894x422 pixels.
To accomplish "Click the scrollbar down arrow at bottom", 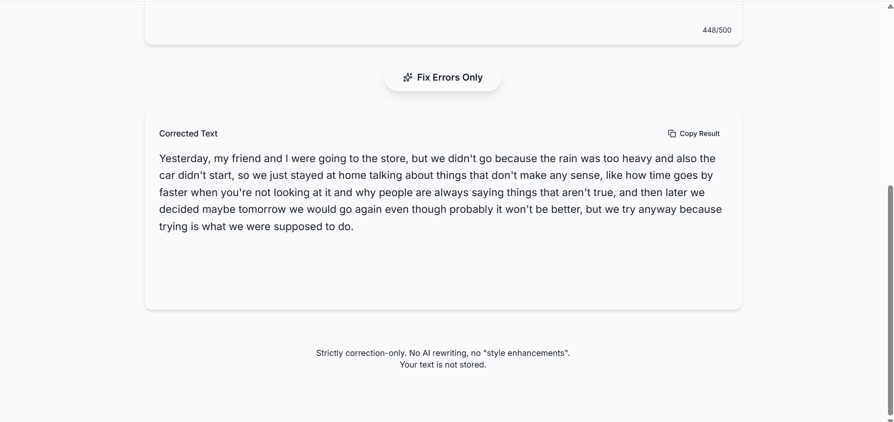I will pos(890,420).
